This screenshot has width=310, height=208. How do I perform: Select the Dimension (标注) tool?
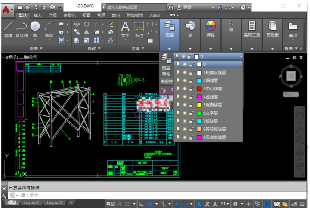coord(139,29)
